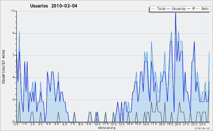Click the '12 h' x-axis label
The image size is (213, 131).
pyautogui.click(x=113, y=124)
